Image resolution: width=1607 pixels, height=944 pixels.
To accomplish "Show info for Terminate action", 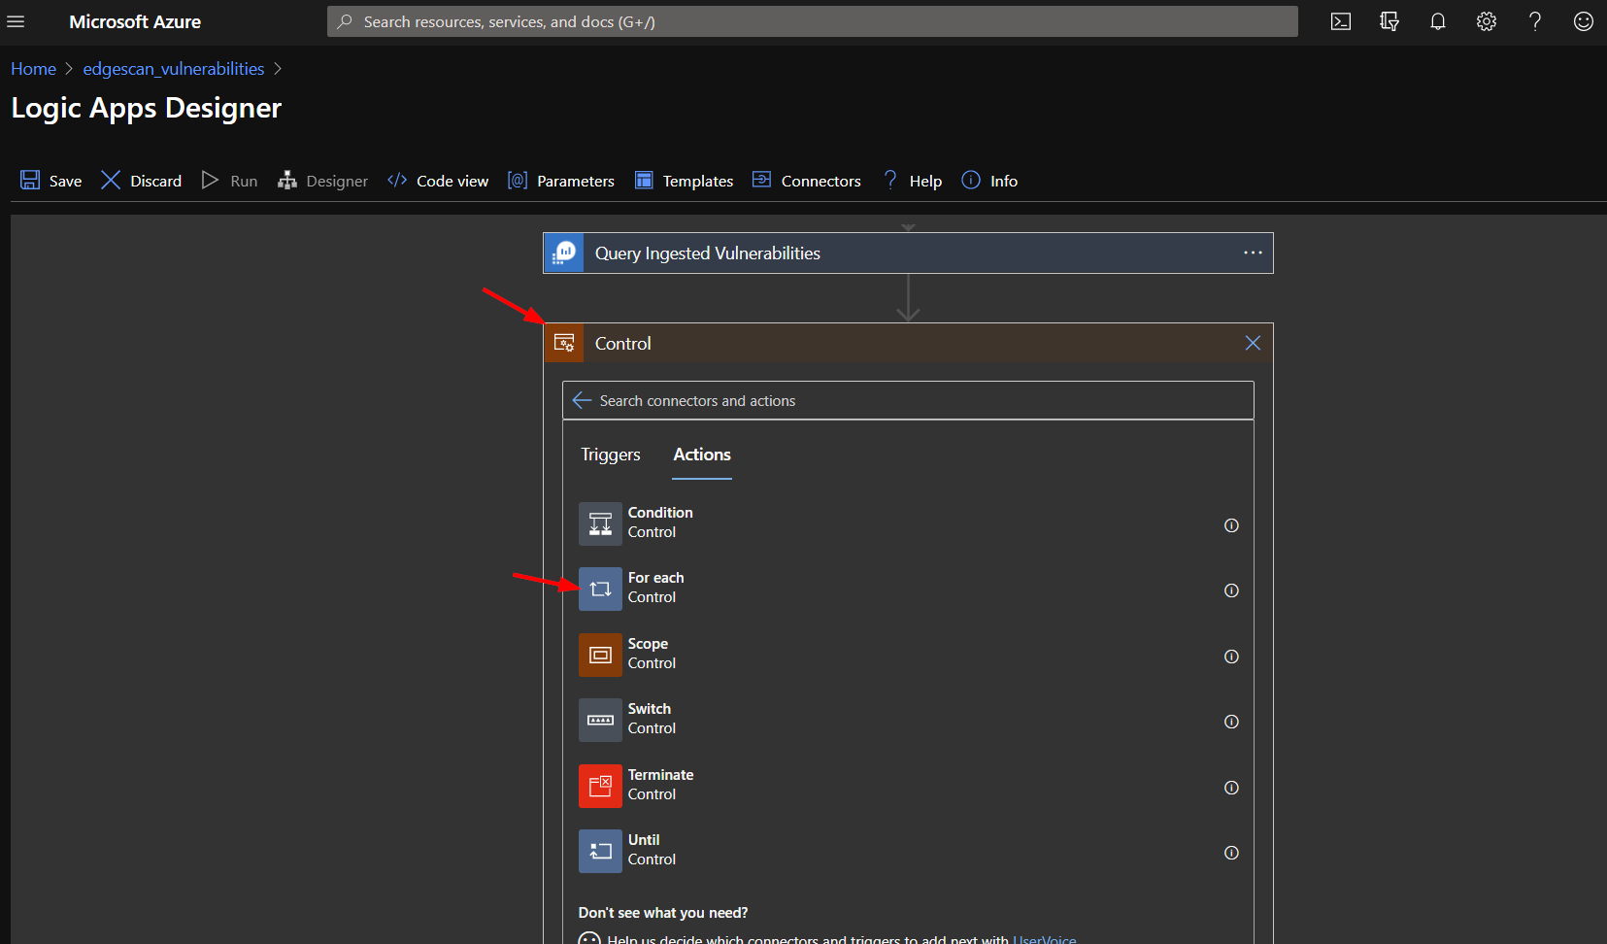I will (1231, 788).
